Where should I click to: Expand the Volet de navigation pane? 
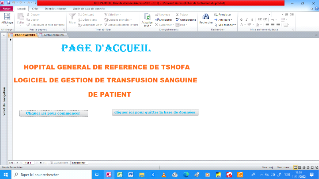tap(4, 35)
